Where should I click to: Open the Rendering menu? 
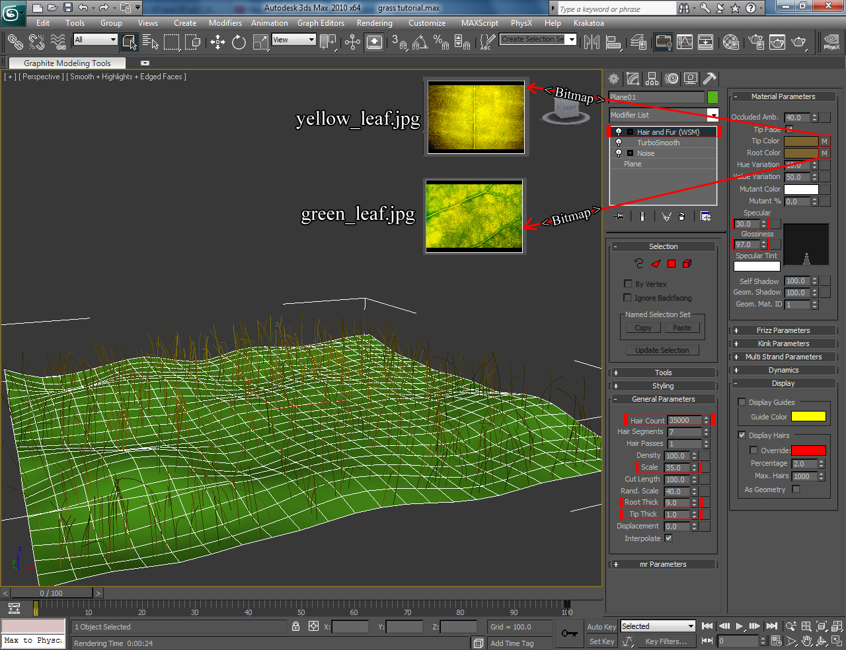pyautogui.click(x=374, y=23)
